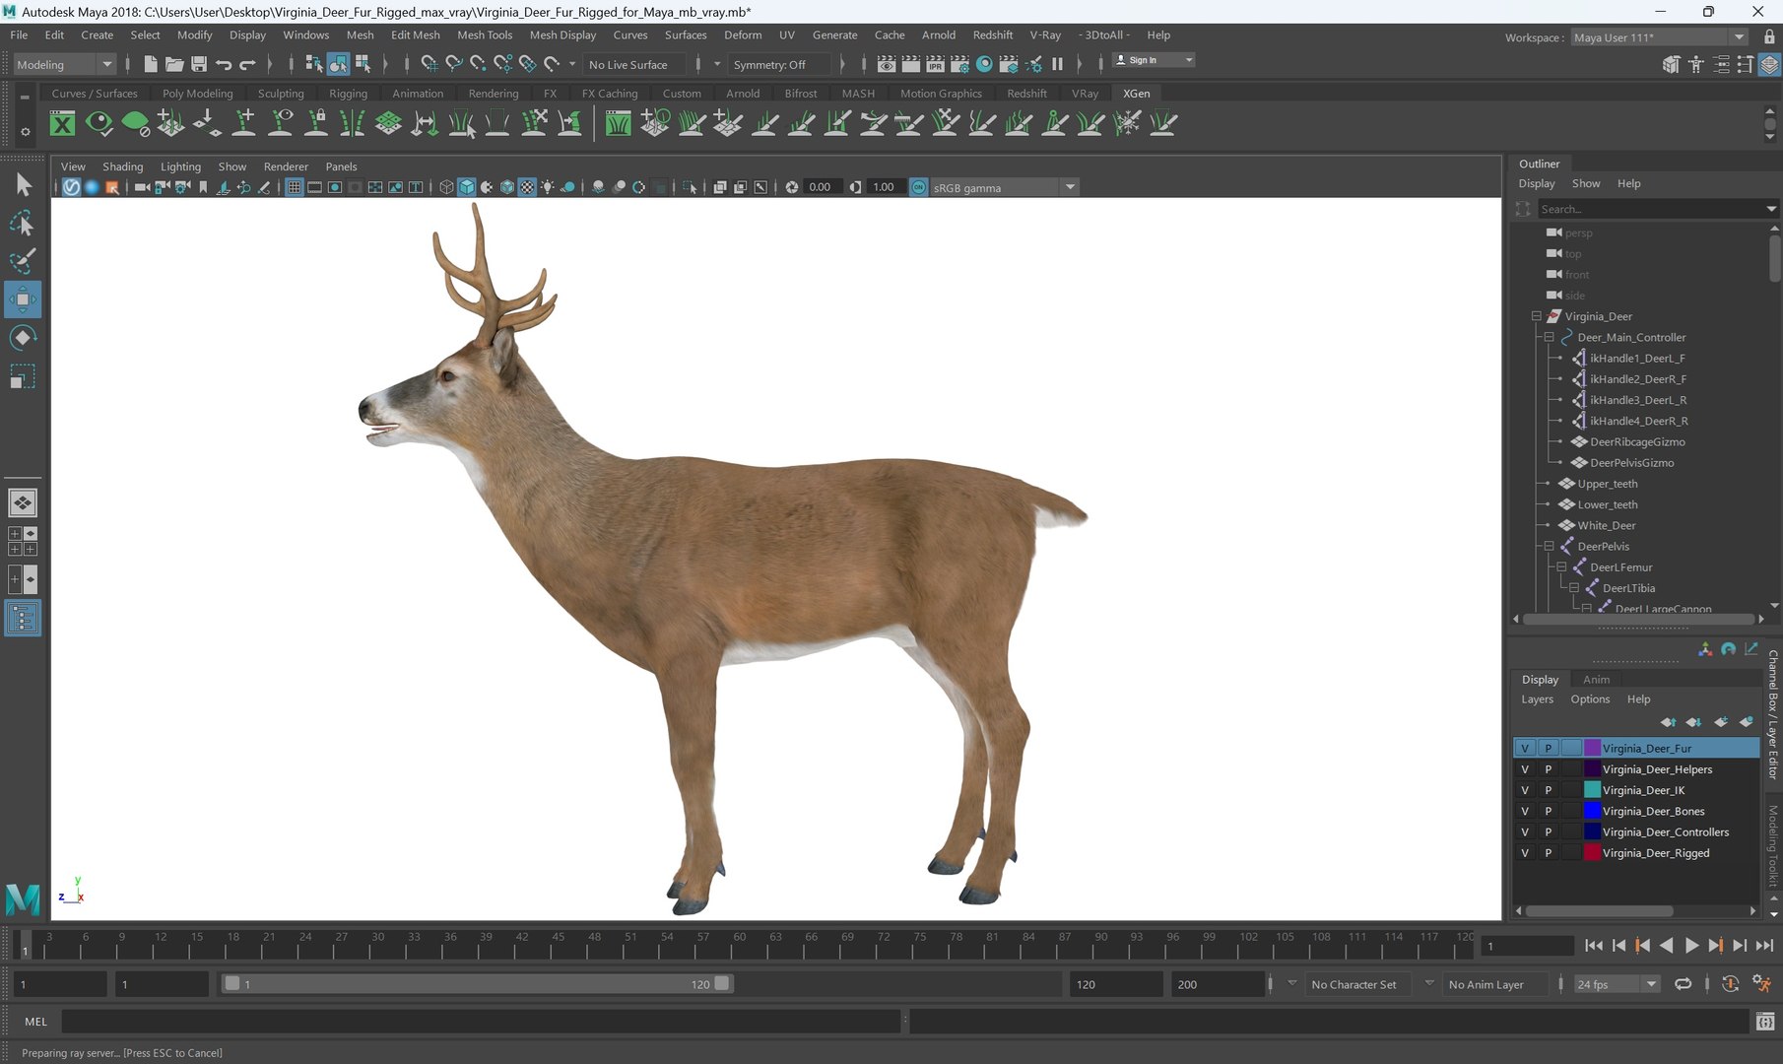Click No Live Surface field
Viewport: 1783px width, 1064px height.
(x=635, y=64)
